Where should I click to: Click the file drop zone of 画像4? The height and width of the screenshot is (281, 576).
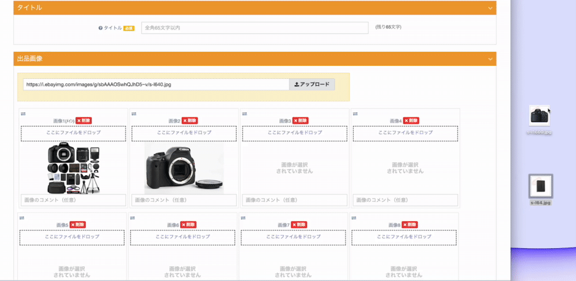click(406, 134)
